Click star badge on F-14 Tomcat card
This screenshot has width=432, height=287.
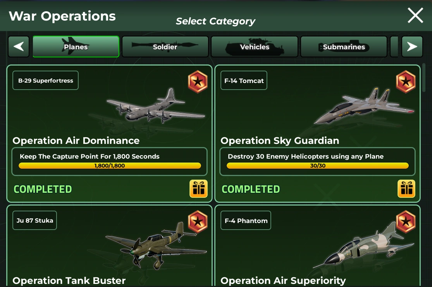(x=406, y=81)
